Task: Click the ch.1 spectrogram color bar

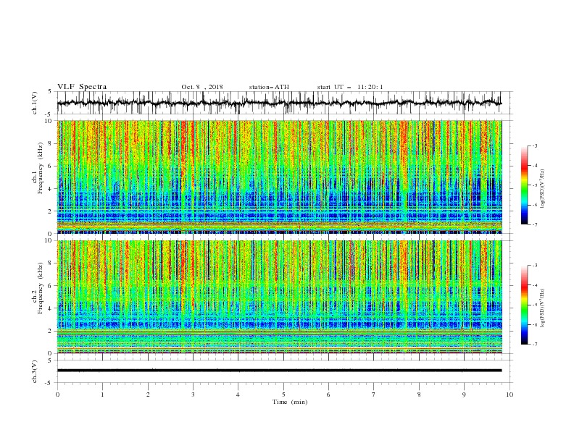Action: 524,185
